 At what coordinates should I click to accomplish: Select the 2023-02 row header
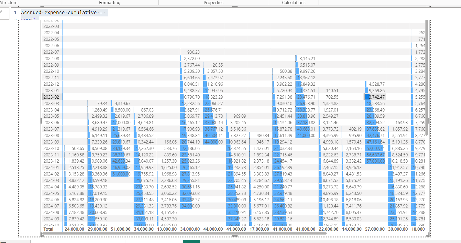pyautogui.click(x=51, y=97)
